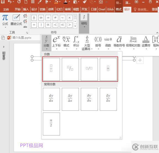159x153 pixels.
Task: Open the 导数符号 accent structure menu
Action: (x=119, y=43)
